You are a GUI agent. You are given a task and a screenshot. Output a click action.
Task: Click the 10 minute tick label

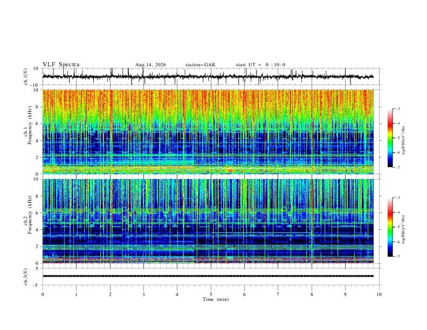379,294
